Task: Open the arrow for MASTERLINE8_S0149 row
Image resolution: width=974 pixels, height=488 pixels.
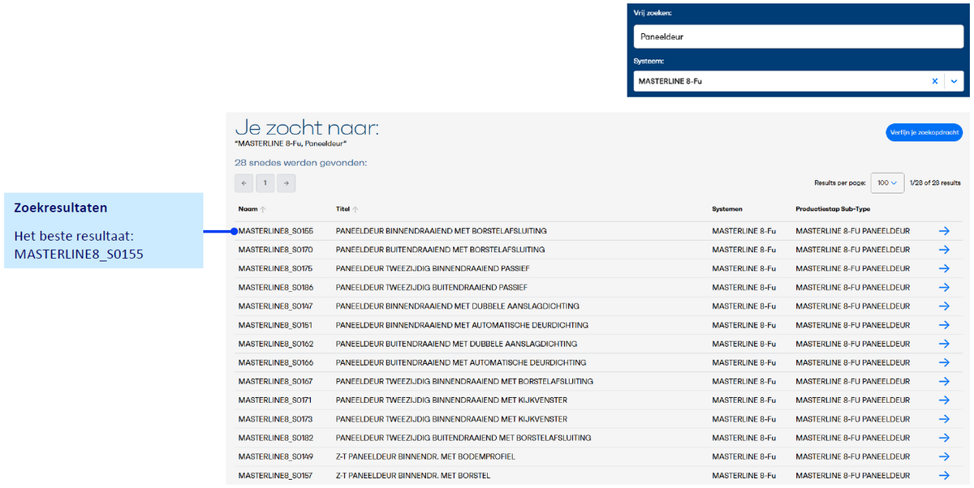Action: tap(943, 456)
